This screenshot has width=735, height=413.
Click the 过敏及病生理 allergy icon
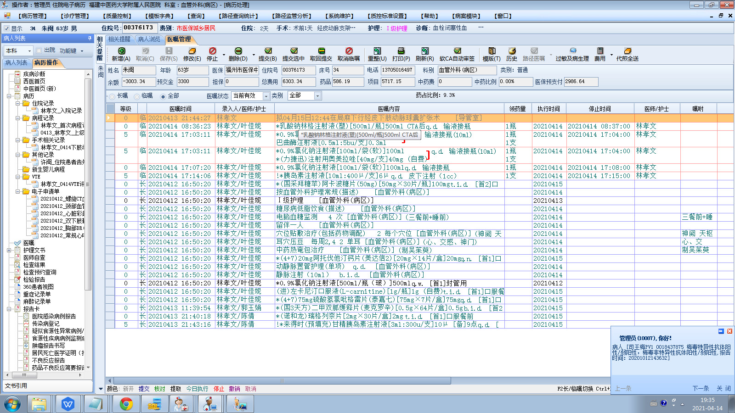tap(572, 51)
